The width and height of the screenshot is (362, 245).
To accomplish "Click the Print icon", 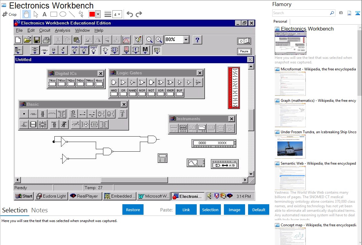I will tap(46, 40).
